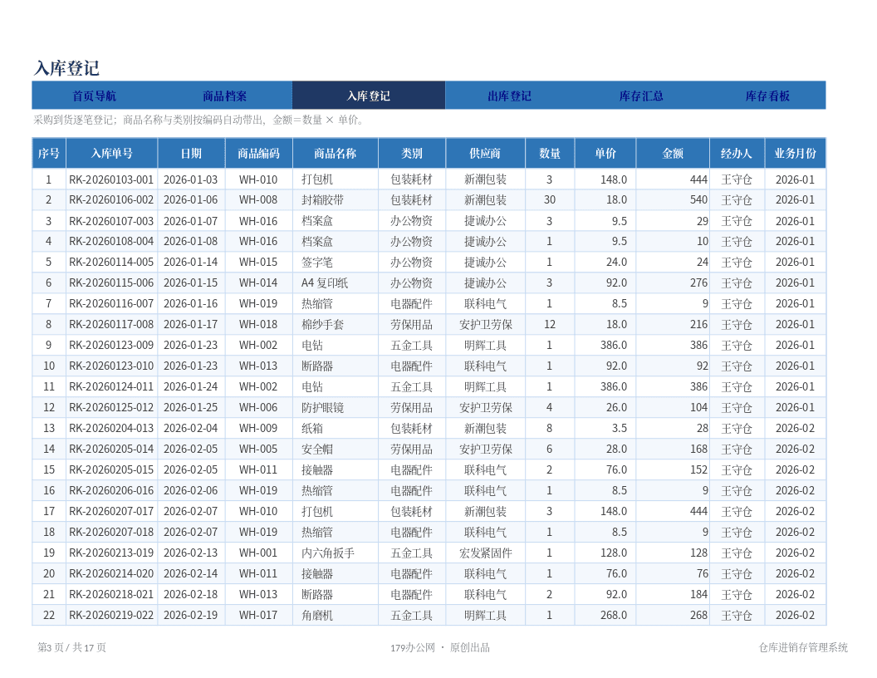Select the A4 复印纹 row's product name

(x=335, y=283)
